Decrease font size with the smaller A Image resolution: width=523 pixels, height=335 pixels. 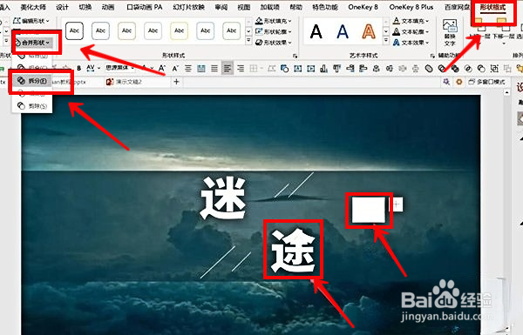pos(175,68)
